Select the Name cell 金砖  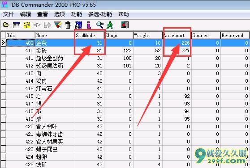click(x=55, y=50)
